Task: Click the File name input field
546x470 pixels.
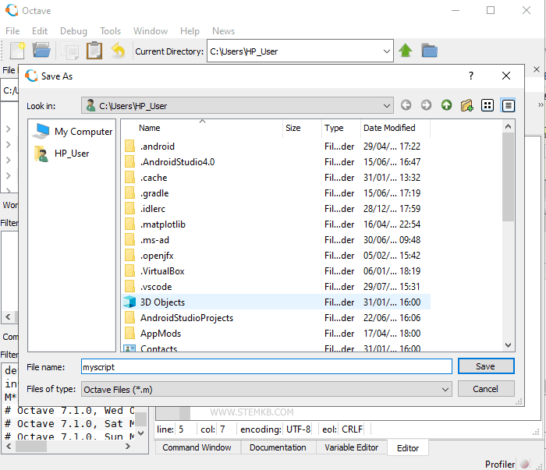Action: (x=265, y=366)
